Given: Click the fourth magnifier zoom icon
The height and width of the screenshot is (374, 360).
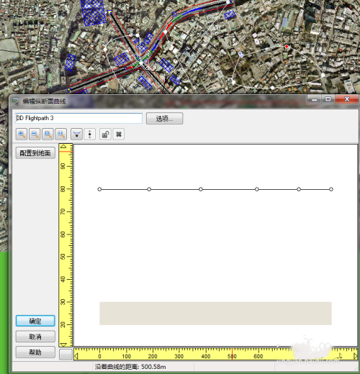Looking at the screenshot, I should 61,134.
